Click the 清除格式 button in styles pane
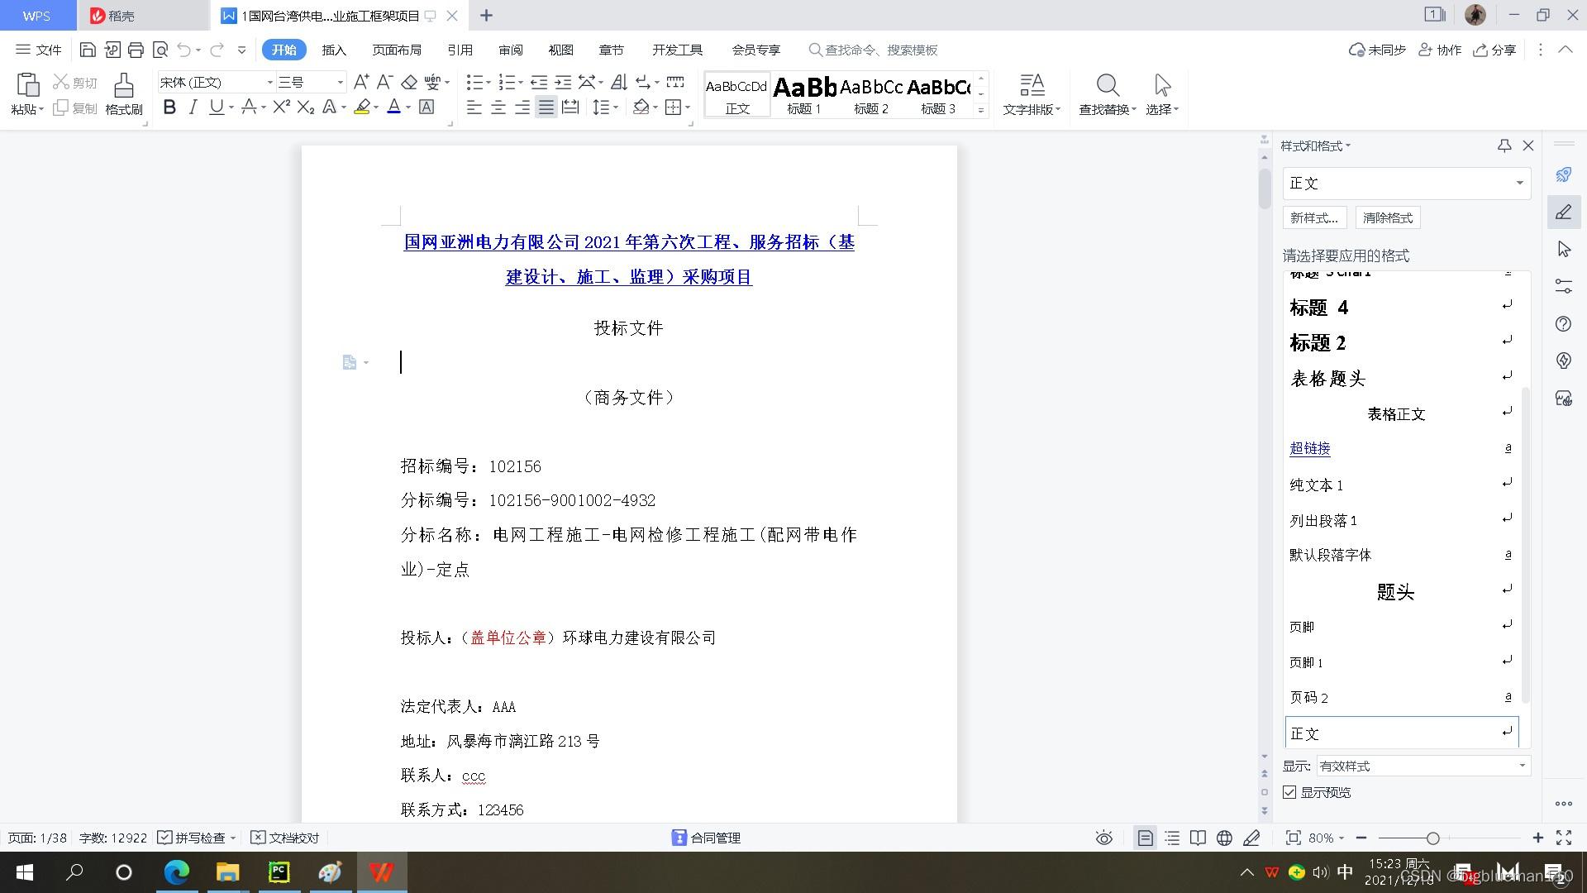1587x893 pixels. (x=1388, y=217)
